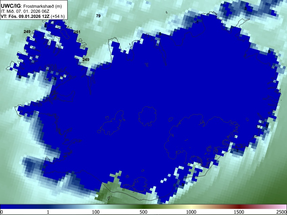Click the '2500' tick on the colour scale
Viewport: 287px width, 215px height.
(x=282, y=212)
